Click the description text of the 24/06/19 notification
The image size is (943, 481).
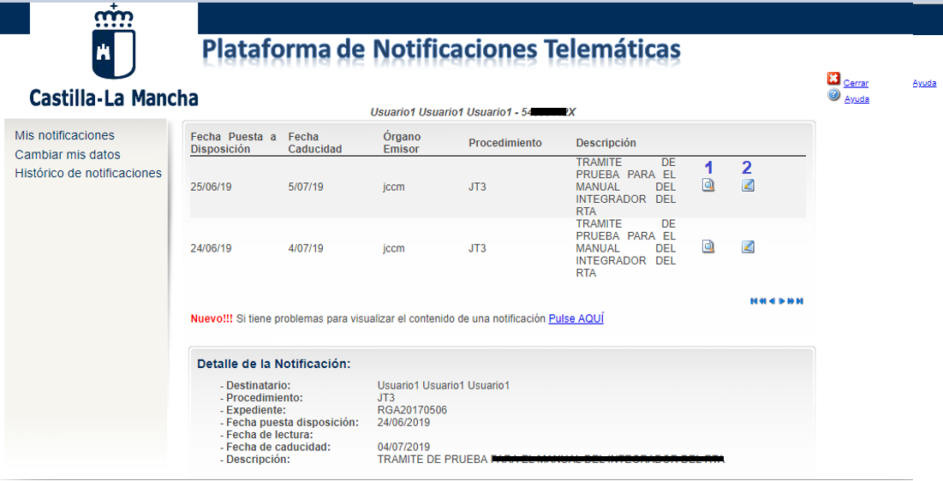625,248
